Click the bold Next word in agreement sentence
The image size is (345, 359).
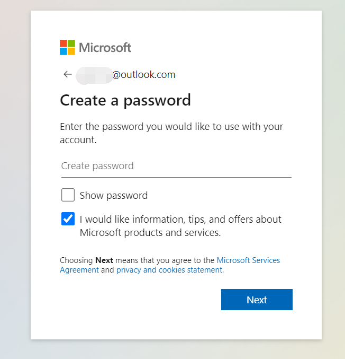tap(104, 260)
